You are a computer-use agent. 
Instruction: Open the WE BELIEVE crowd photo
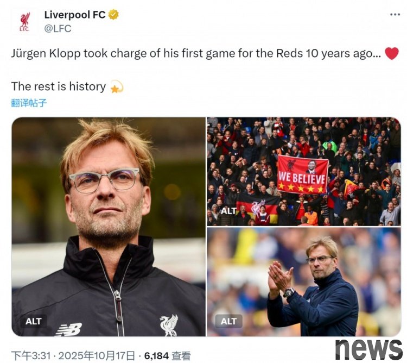click(304, 172)
